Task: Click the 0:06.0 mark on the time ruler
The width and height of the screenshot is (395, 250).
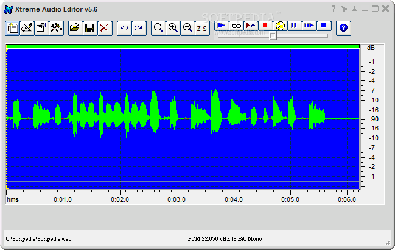Action: 347,199
